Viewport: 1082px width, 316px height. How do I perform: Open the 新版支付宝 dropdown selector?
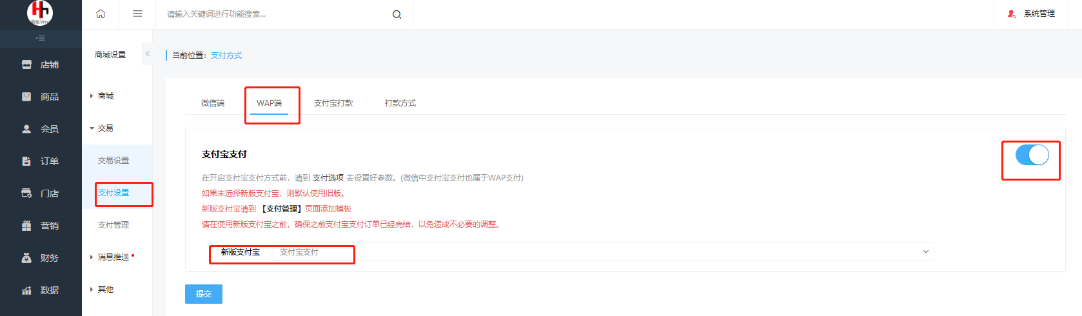(x=602, y=252)
